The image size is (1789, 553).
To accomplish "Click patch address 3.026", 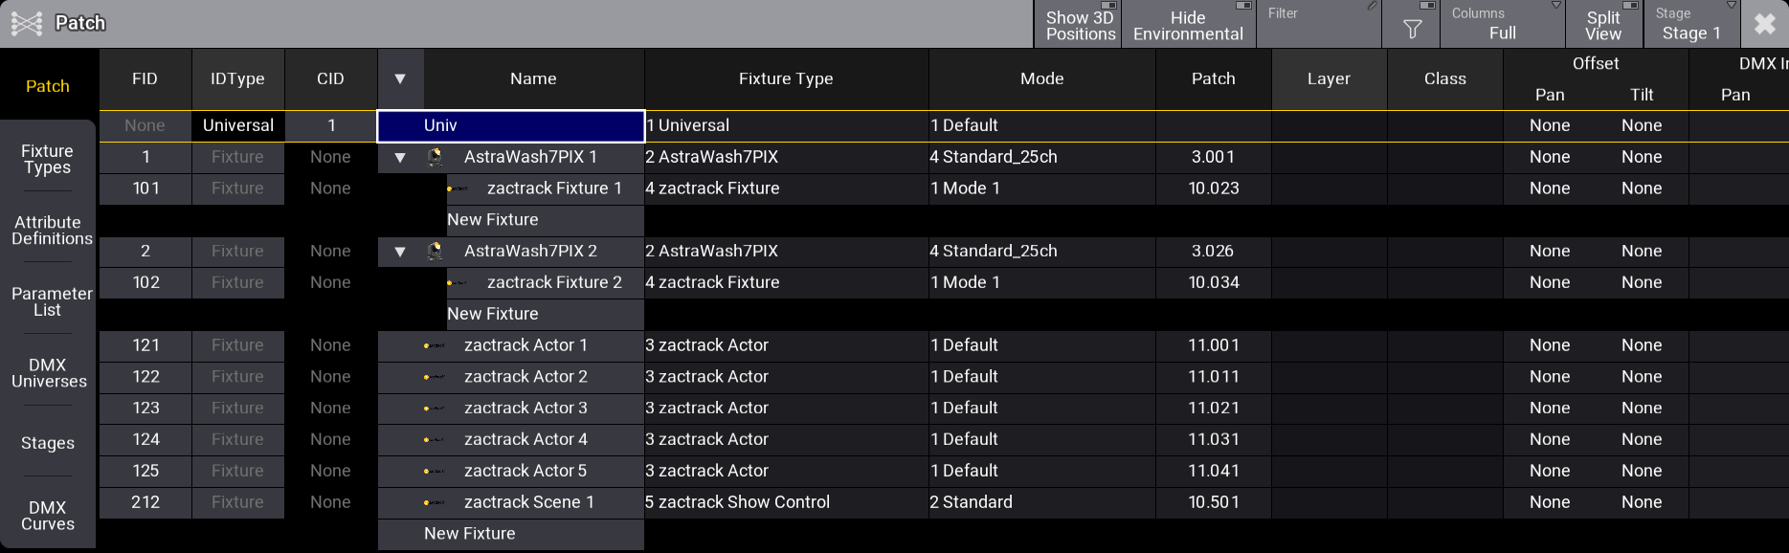I will 1213,251.
